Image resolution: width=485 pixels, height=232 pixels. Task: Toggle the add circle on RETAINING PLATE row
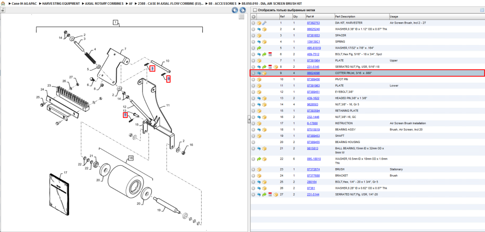click(253, 111)
